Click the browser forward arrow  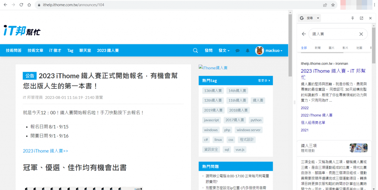[13, 5]
